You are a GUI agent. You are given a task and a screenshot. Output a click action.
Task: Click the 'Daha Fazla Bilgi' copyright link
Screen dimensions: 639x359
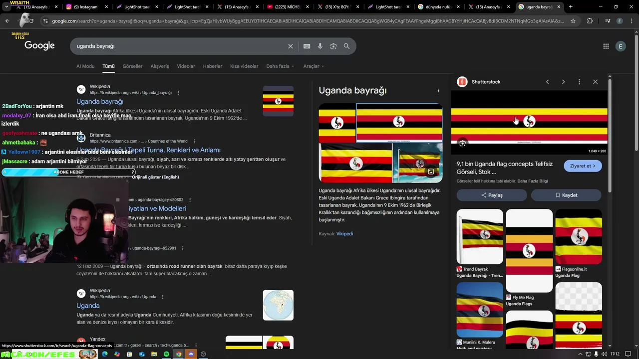pyautogui.click(x=533, y=181)
